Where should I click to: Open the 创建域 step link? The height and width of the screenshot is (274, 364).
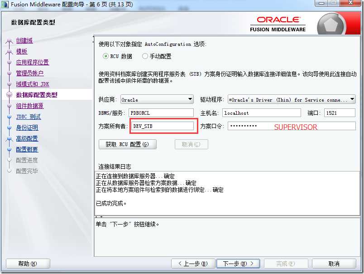tap(24, 40)
